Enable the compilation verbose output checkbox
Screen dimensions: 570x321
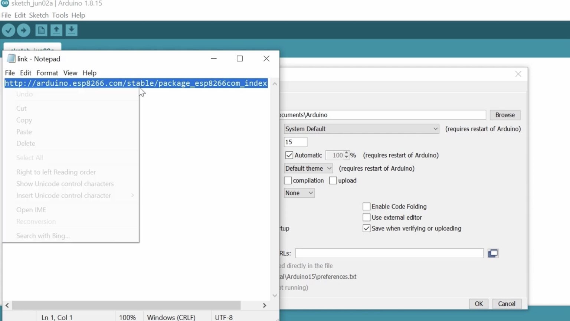288,181
